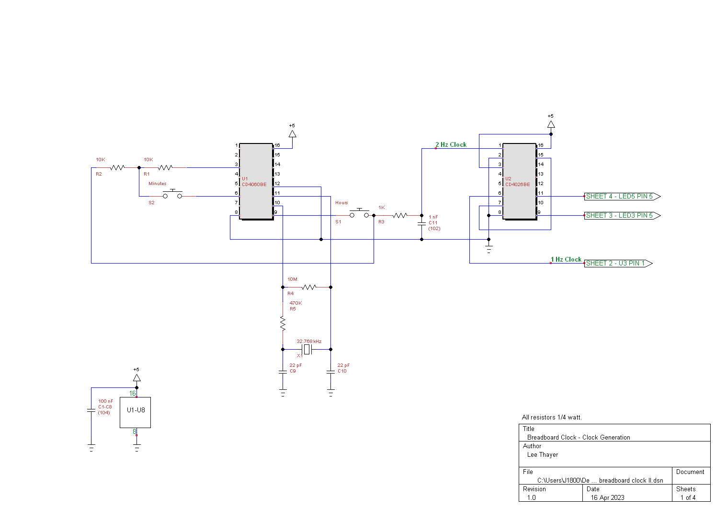Click the '(104)' capacitor code text
This screenshot has width=716, height=507.
click(104, 412)
